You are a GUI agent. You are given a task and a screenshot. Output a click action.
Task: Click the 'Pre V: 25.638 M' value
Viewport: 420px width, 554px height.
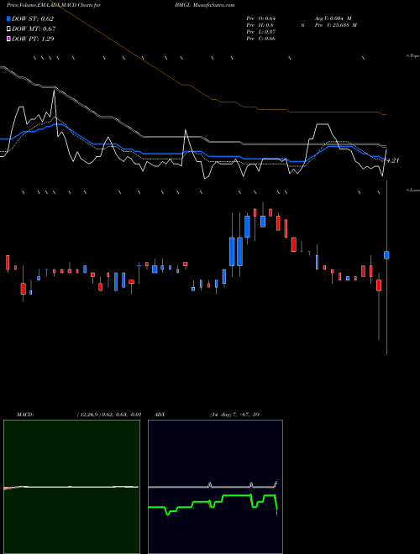(x=337, y=25)
